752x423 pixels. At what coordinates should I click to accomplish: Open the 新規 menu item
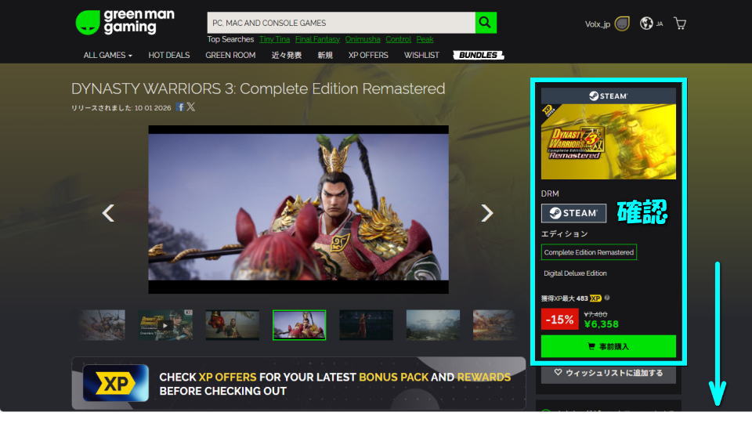pos(324,55)
